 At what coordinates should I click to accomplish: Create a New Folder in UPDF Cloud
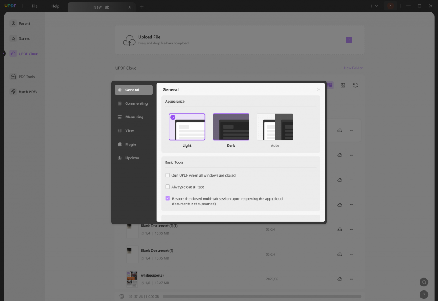(x=350, y=68)
